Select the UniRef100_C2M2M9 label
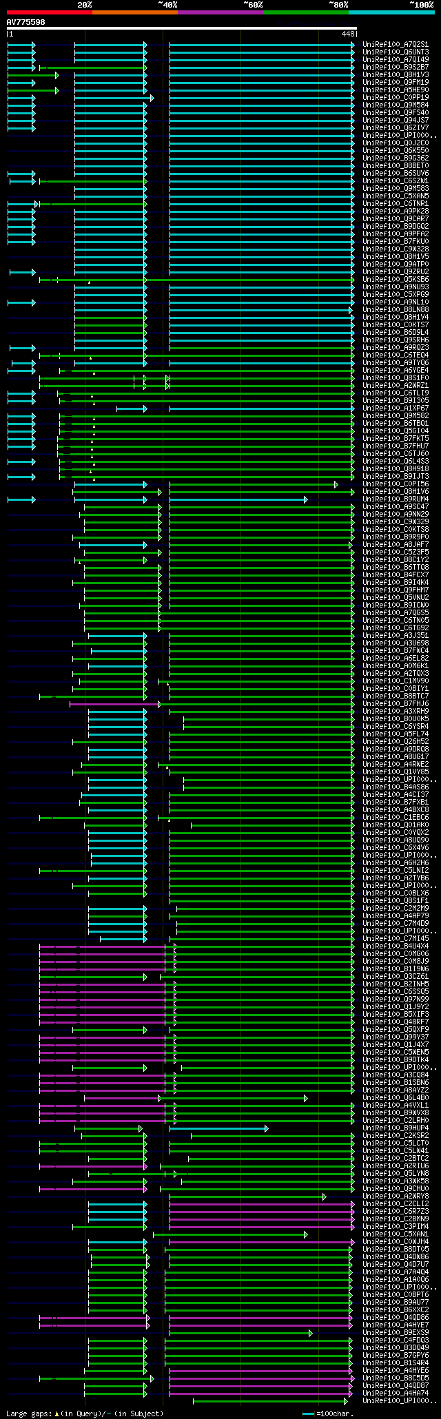Image resolution: width=441 pixels, height=1419 pixels. pyautogui.click(x=396, y=908)
